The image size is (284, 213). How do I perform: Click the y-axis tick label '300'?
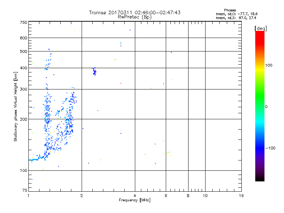(23, 89)
